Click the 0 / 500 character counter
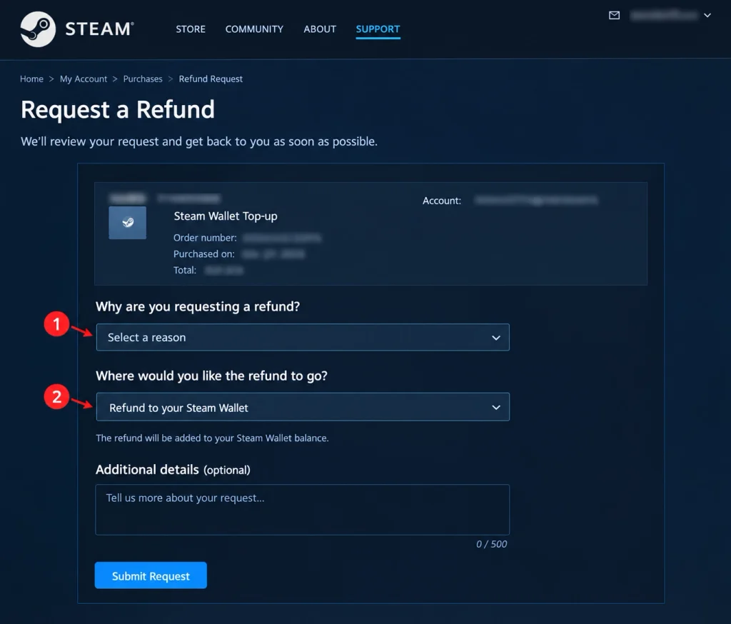The width and height of the screenshot is (731, 624). [x=491, y=544]
